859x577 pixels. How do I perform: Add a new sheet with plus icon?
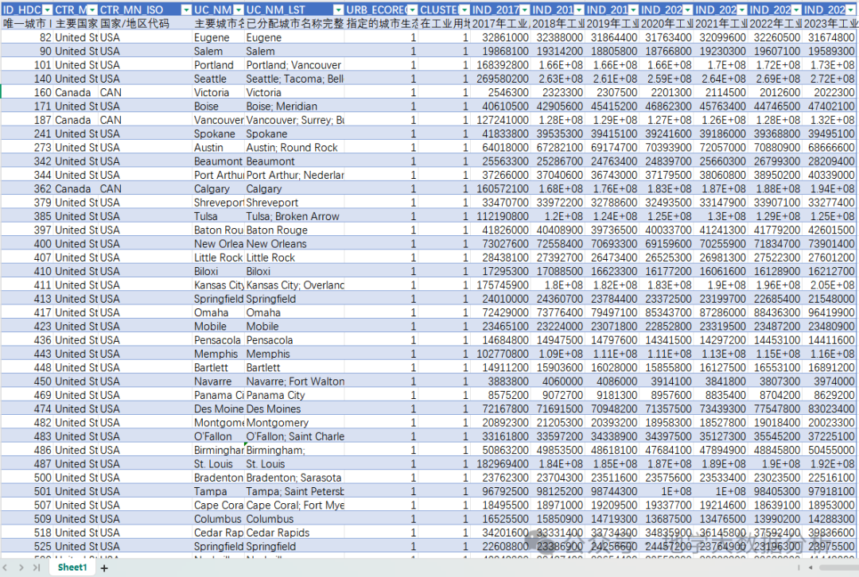coord(104,568)
